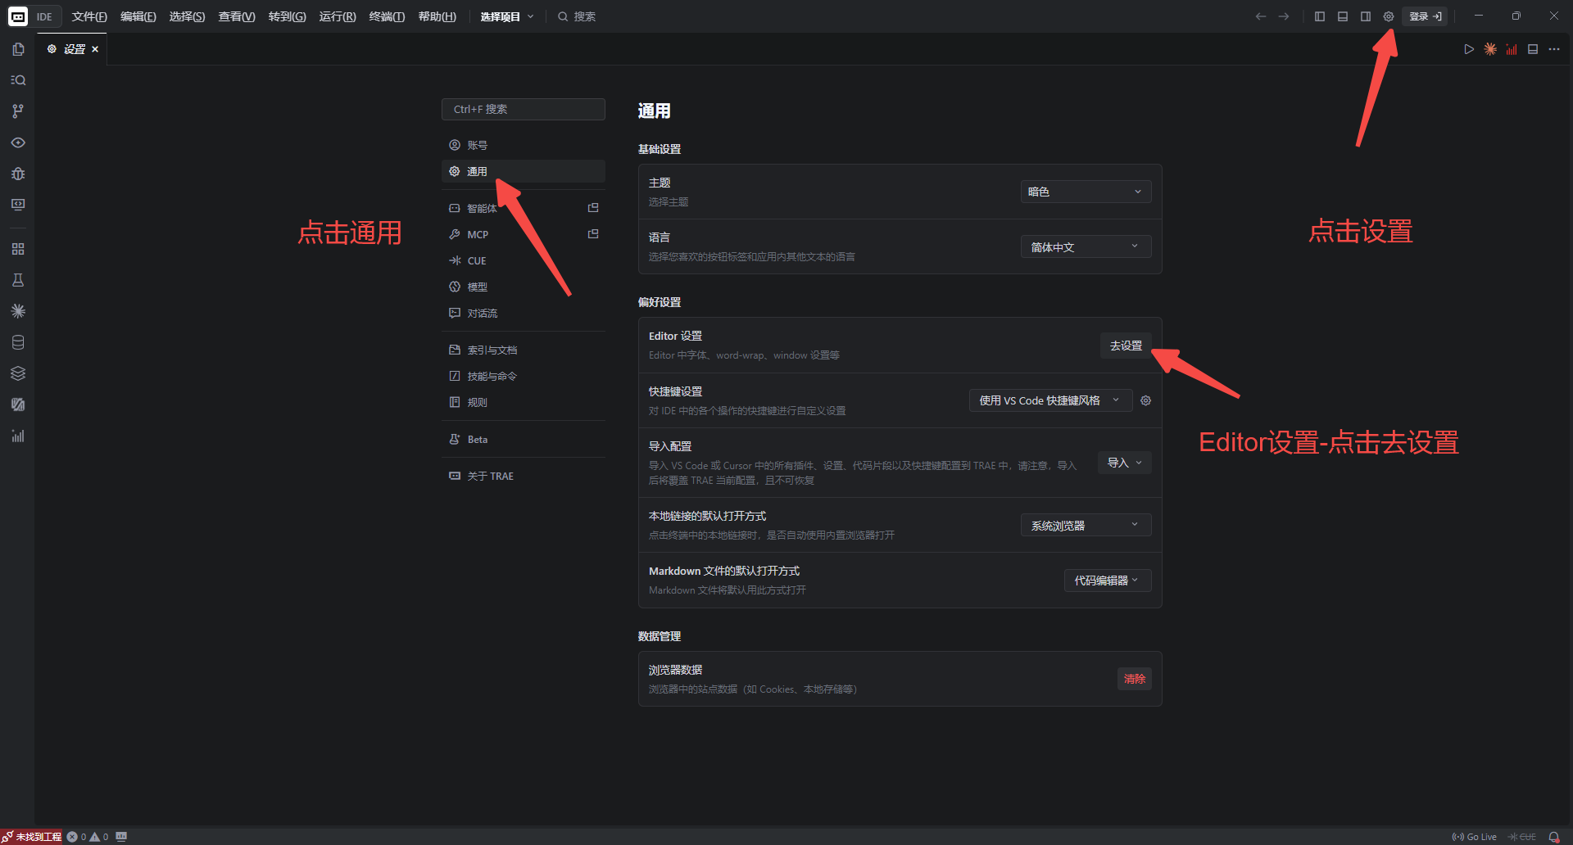The height and width of the screenshot is (845, 1573).
Task: Click the notification bell in status bar
Action: pyautogui.click(x=1554, y=837)
